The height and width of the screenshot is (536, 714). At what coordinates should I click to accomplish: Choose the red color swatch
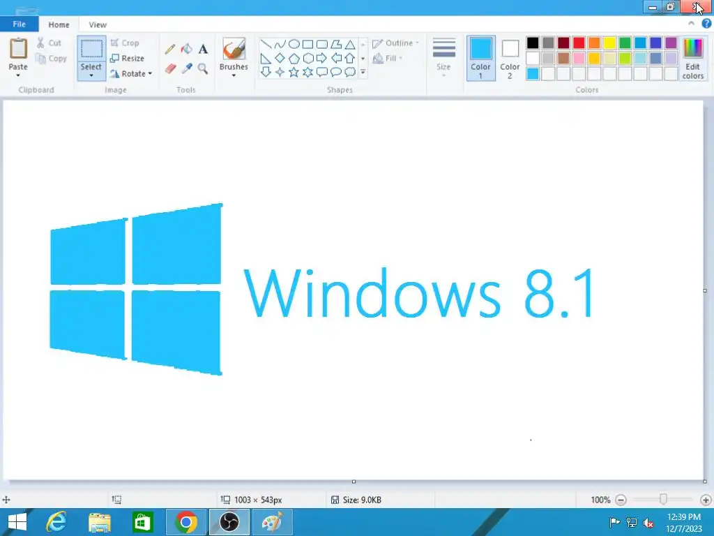click(579, 43)
